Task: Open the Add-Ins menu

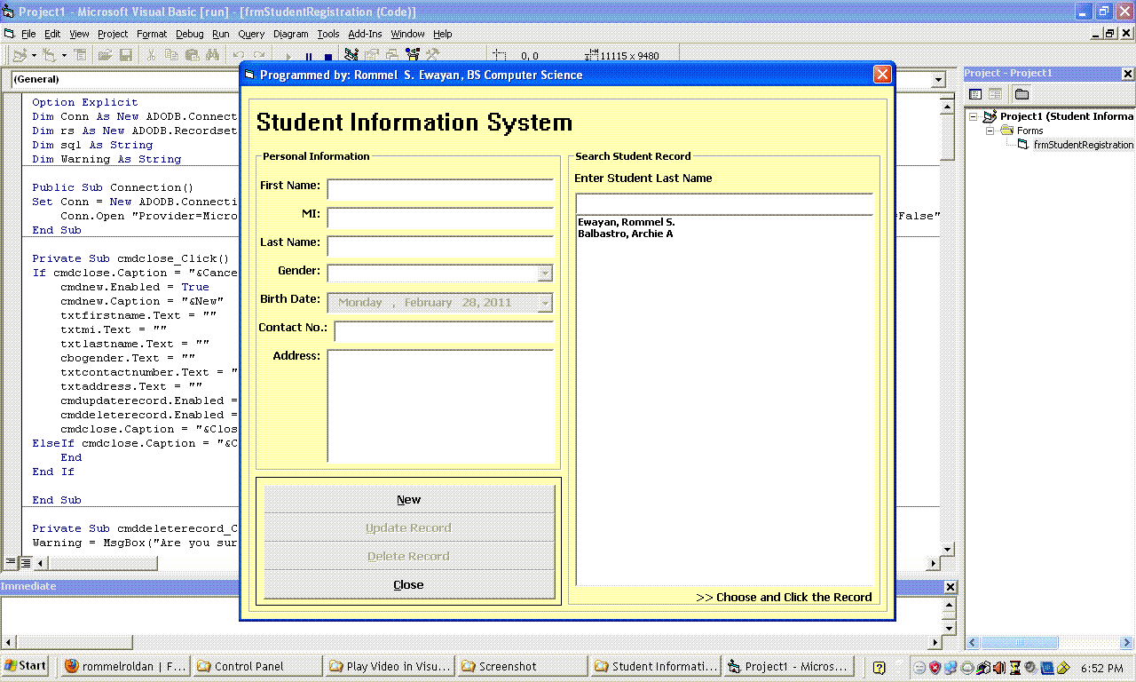Action: 365,34
